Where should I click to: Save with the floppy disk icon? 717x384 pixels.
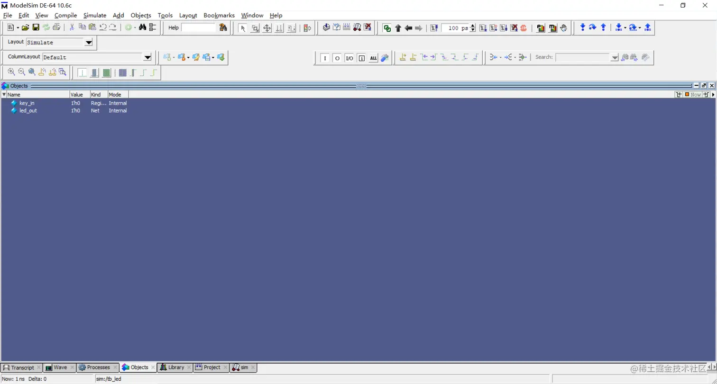click(36, 28)
